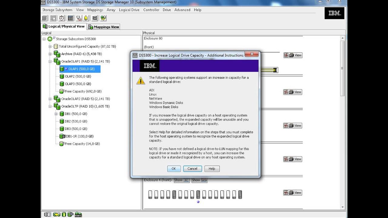Screen dimensions: 388x218
Task: Open the Mappings menu
Action: pyautogui.click(x=95, y=10)
